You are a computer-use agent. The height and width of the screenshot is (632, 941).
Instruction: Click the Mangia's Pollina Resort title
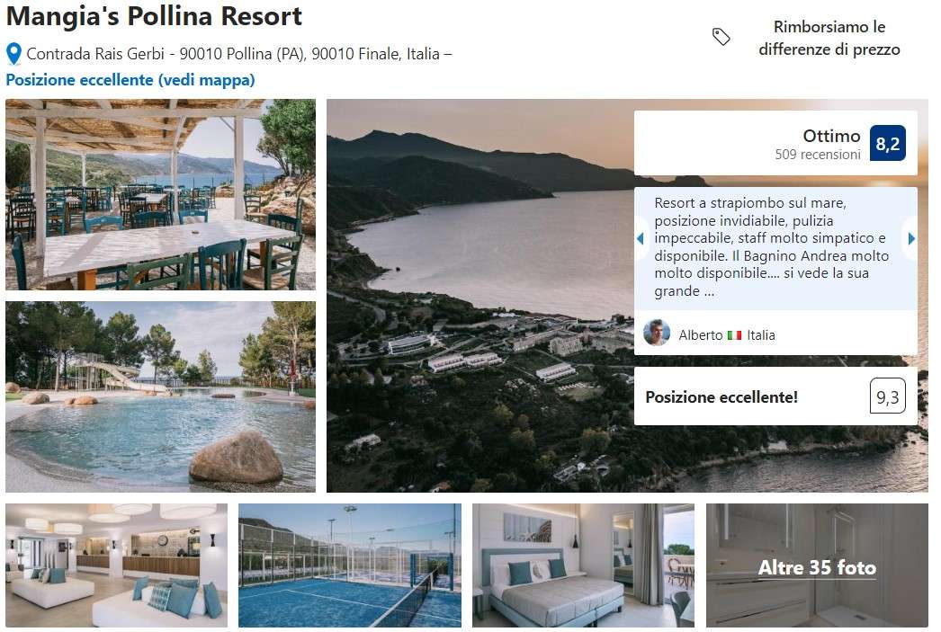[x=154, y=16]
